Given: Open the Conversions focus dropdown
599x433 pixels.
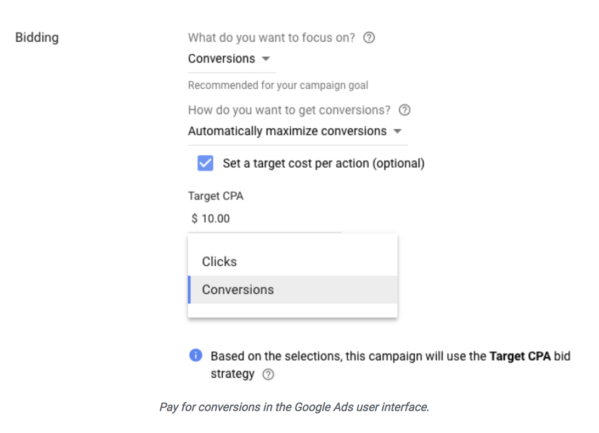Looking at the screenshot, I should 222,59.
